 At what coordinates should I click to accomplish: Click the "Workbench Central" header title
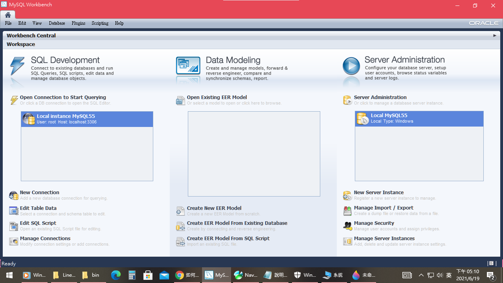click(x=31, y=35)
